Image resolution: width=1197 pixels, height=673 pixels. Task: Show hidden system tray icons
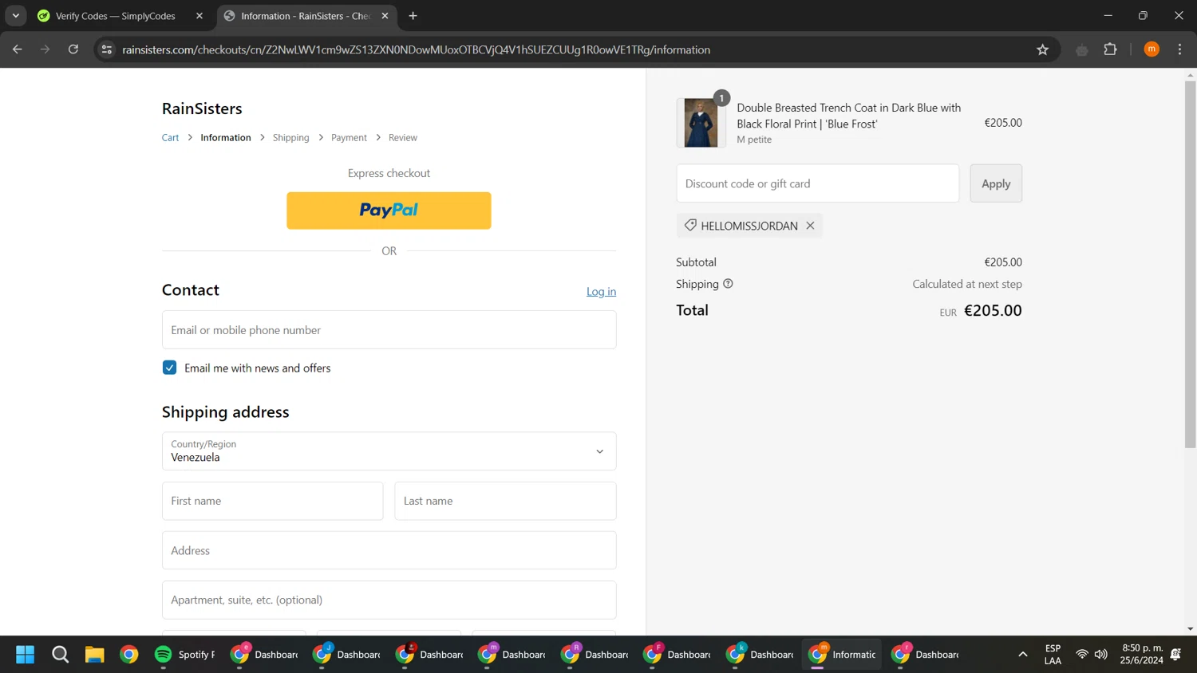(x=1022, y=655)
